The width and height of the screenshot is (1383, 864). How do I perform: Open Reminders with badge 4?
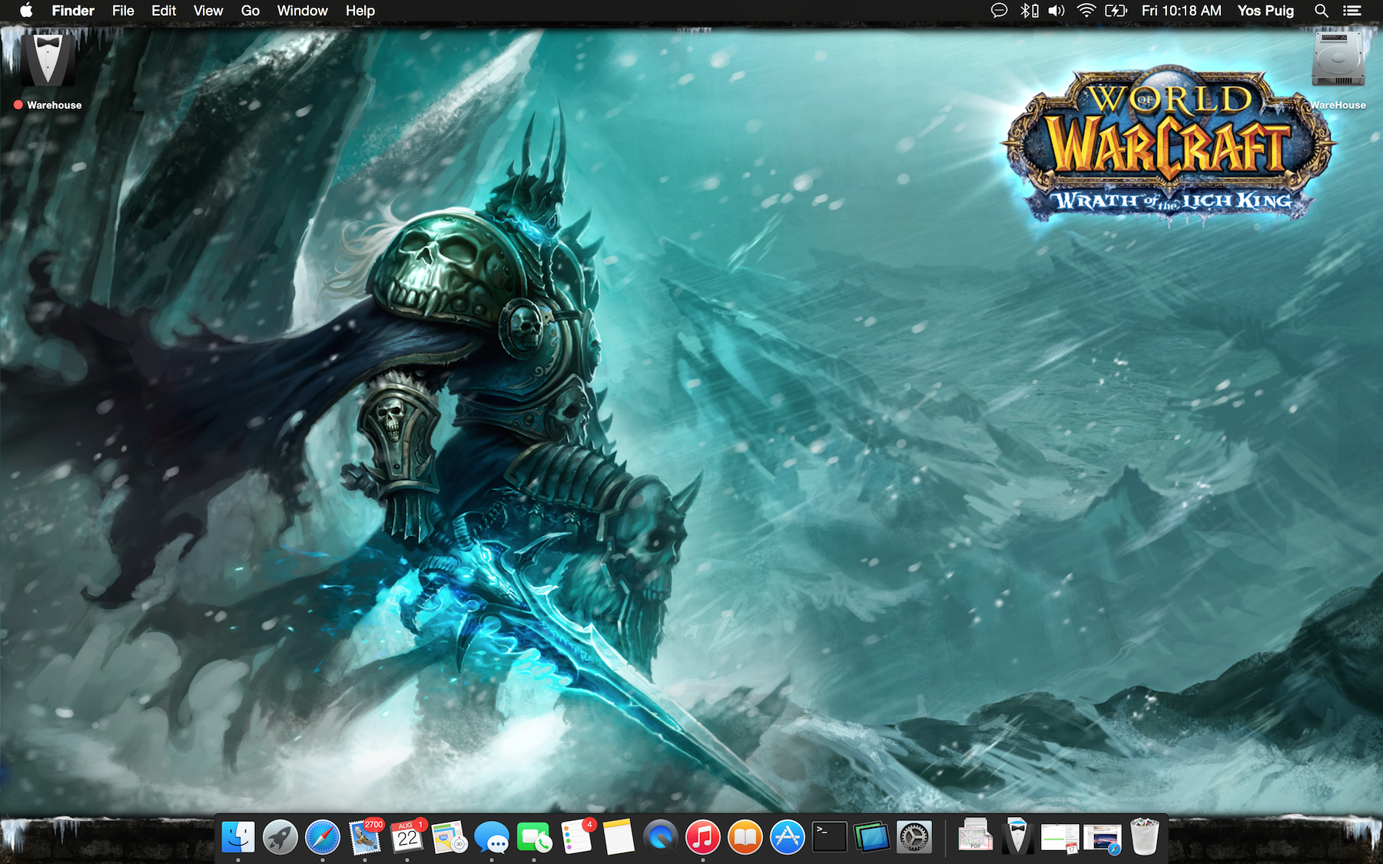coord(577,836)
